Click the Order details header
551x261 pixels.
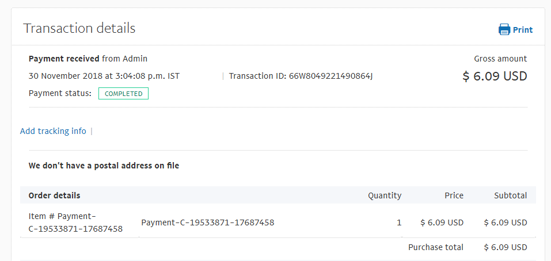[x=54, y=195]
